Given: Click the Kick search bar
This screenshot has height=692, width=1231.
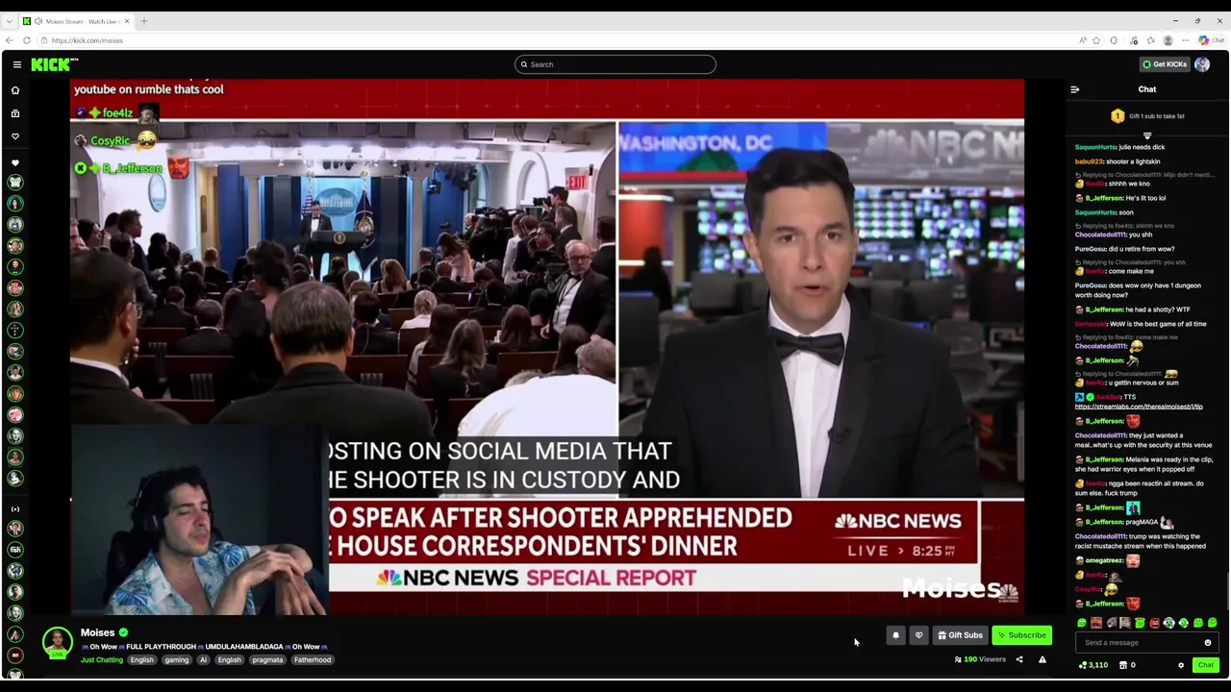Looking at the screenshot, I should tap(615, 64).
